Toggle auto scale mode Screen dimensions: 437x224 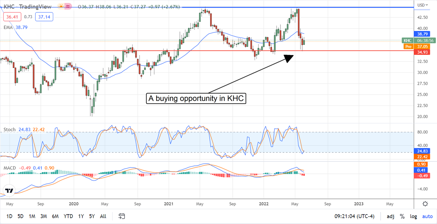pyautogui.click(x=427, y=216)
